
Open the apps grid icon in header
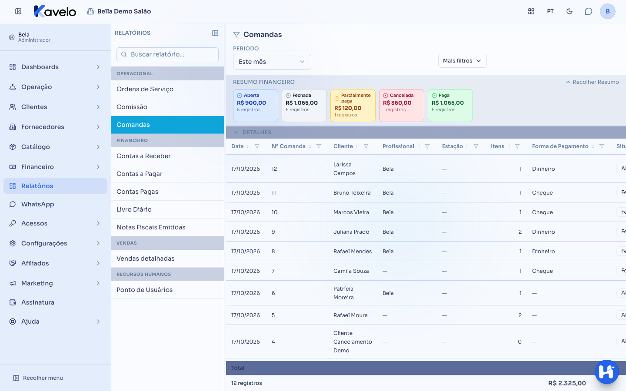[x=531, y=11]
